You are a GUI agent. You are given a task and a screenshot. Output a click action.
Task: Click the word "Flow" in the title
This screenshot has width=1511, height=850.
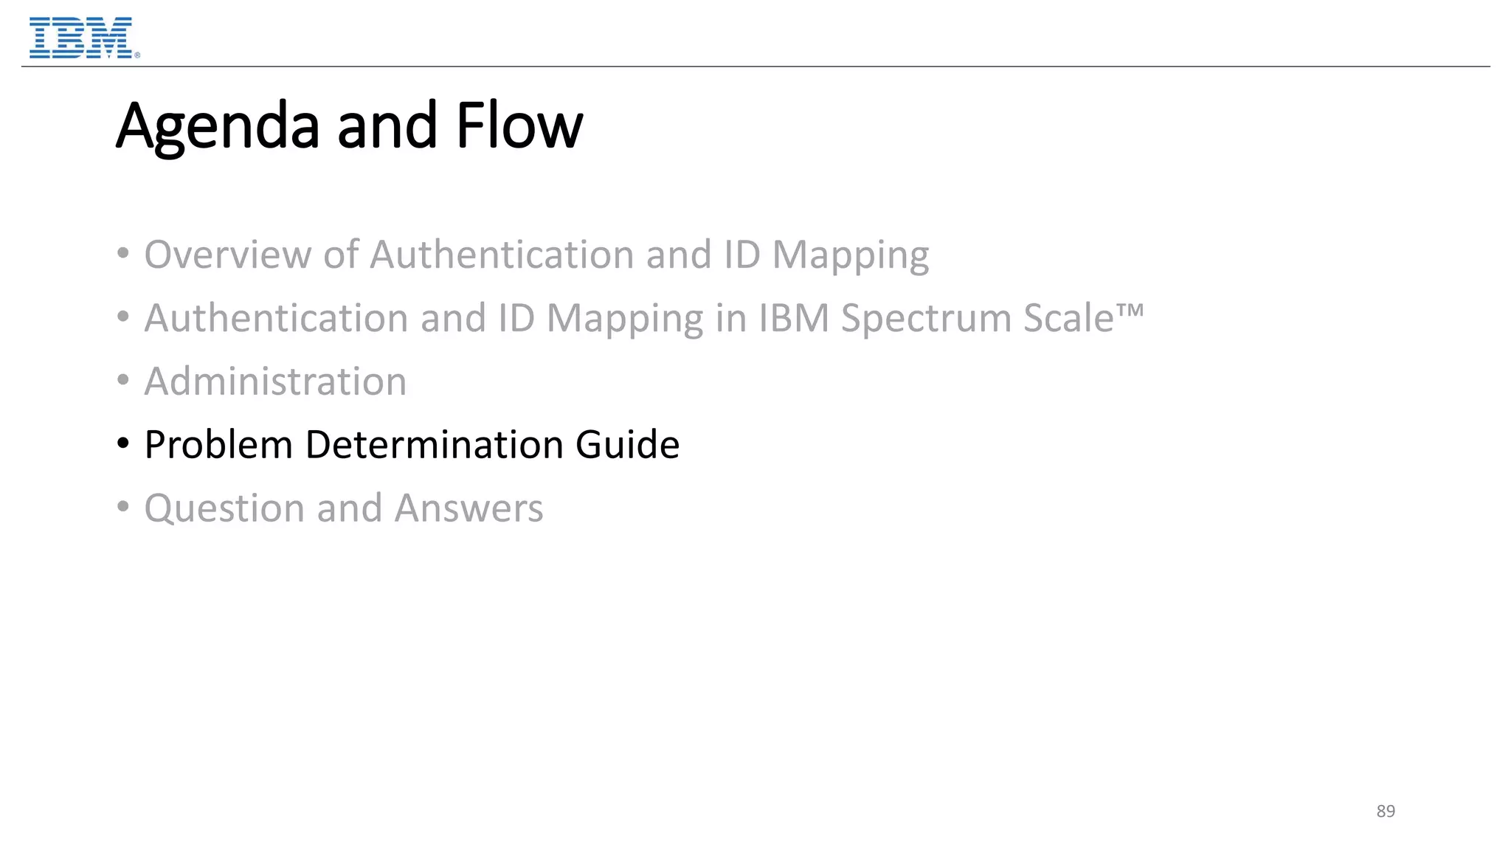(x=519, y=125)
